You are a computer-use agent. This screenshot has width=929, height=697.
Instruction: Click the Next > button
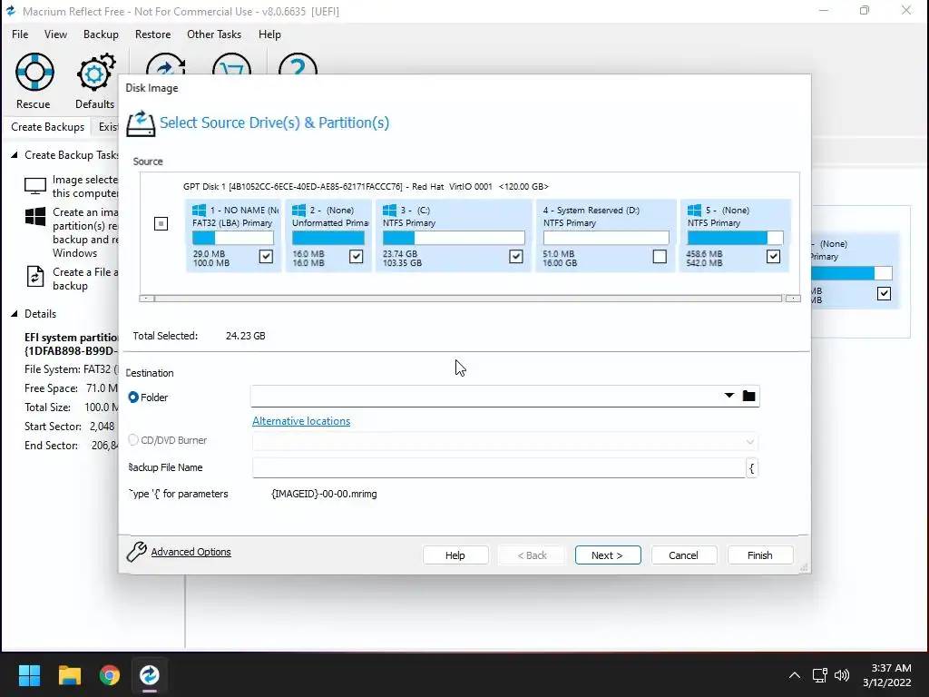[608, 555]
